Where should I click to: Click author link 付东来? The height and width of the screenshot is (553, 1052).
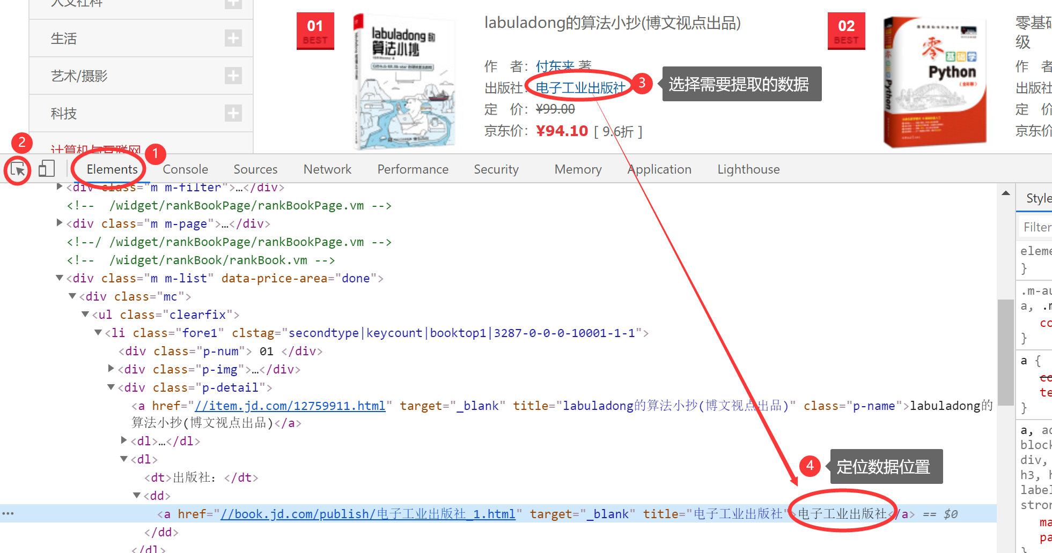[x=555, y=66]
